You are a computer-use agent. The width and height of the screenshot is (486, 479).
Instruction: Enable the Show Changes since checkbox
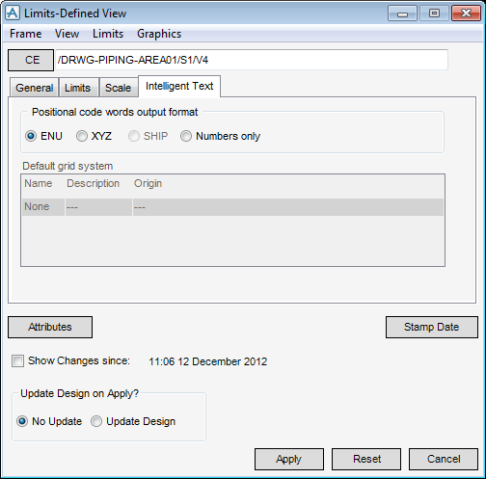point(17,360)
